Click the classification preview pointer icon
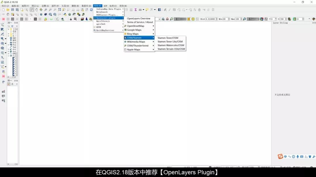316x177 pixels. coord(262,19)
